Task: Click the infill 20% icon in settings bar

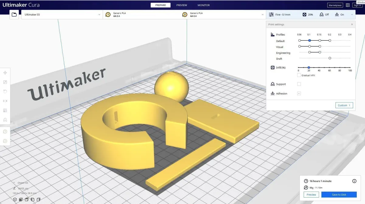Action: tap(304, 15)
